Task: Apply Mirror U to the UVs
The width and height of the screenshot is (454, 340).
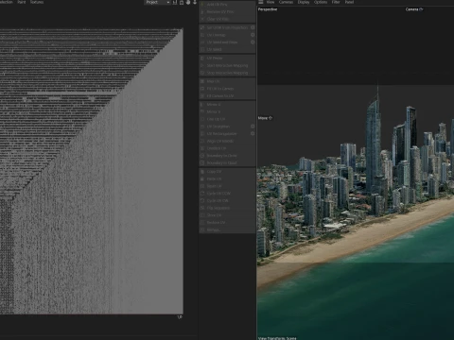Action: [x=227, y=104]
